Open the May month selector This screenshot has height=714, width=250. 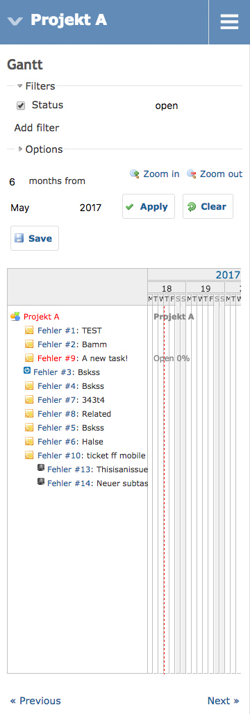[x=20, y=208]
